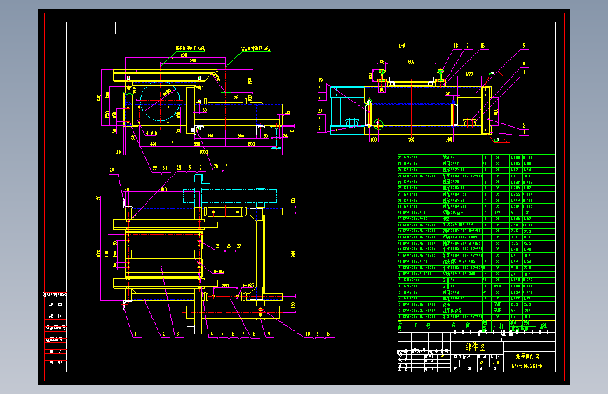Select balloon number 3 under plan view
The width and height of the screenshot is (608, 394).
[178, 334]
